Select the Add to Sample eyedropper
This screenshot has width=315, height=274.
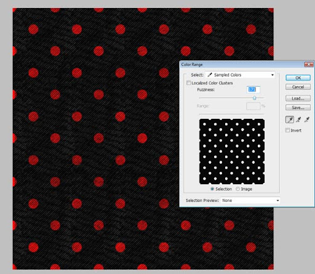(x=298, y=119)
